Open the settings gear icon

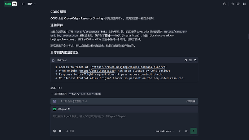click(x=232, y=4)
